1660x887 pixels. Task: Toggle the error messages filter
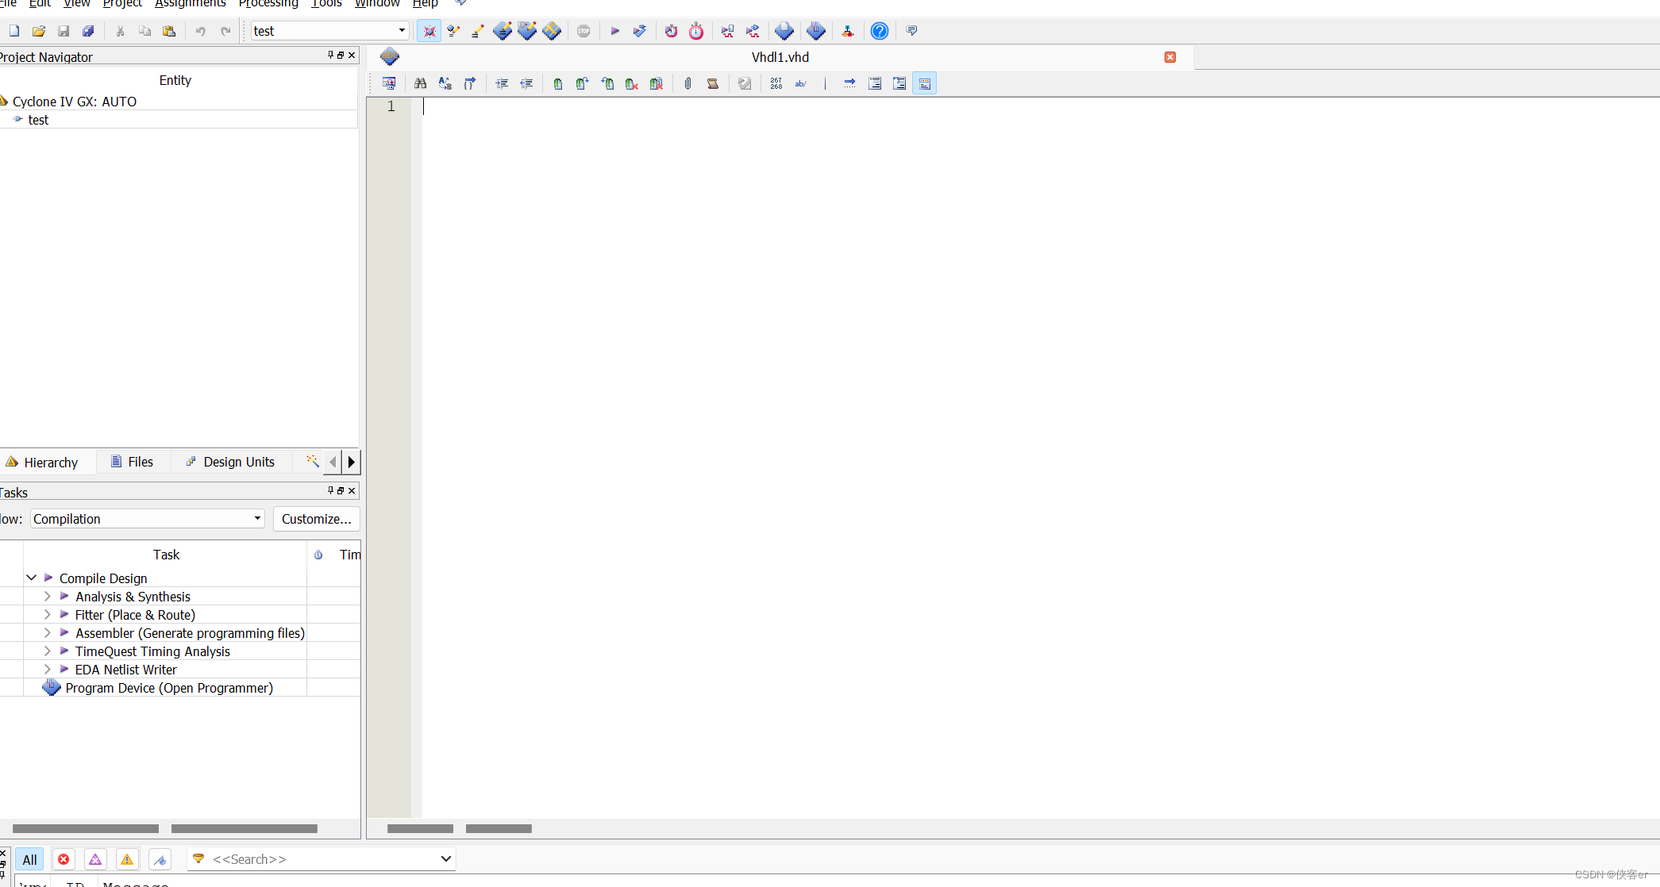point(64,859)
